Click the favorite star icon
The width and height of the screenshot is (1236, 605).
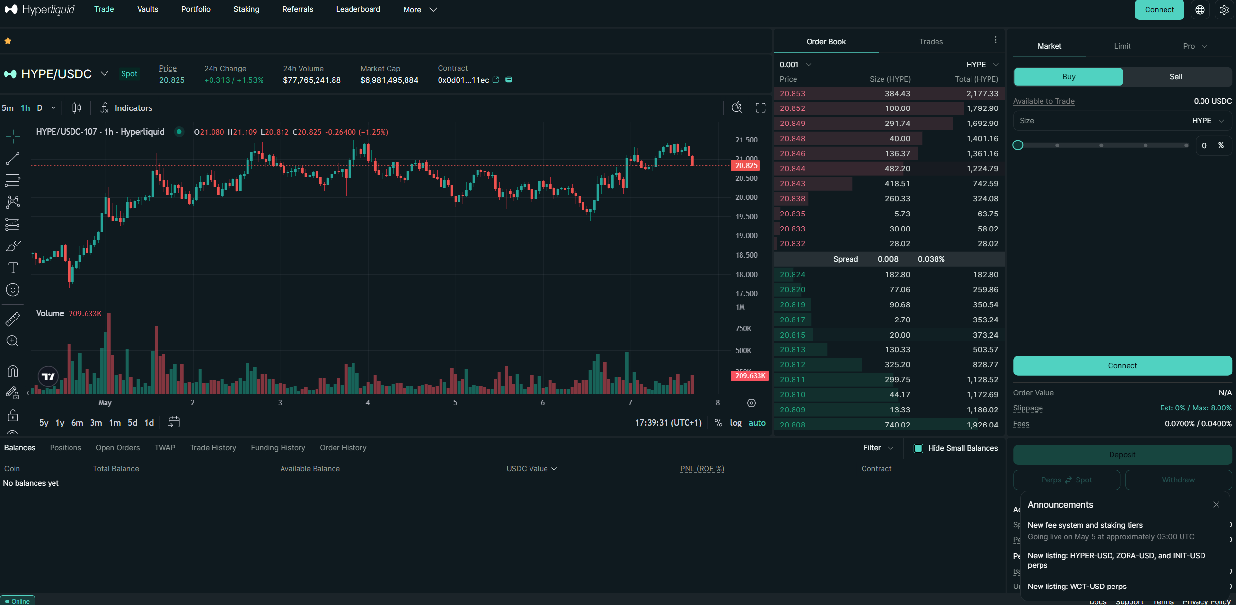8,41
